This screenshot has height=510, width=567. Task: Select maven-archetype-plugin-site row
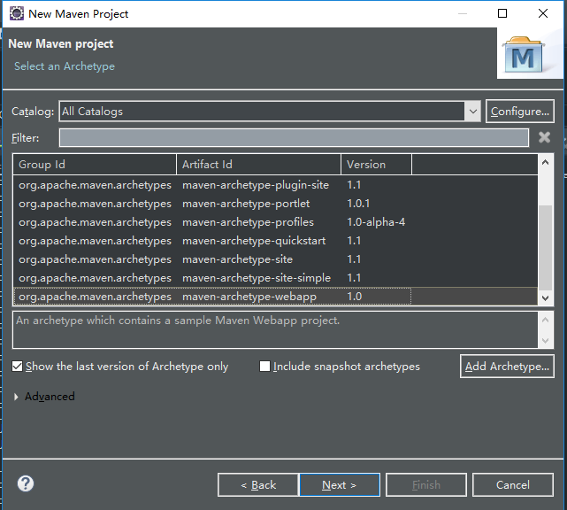(276, 185)
